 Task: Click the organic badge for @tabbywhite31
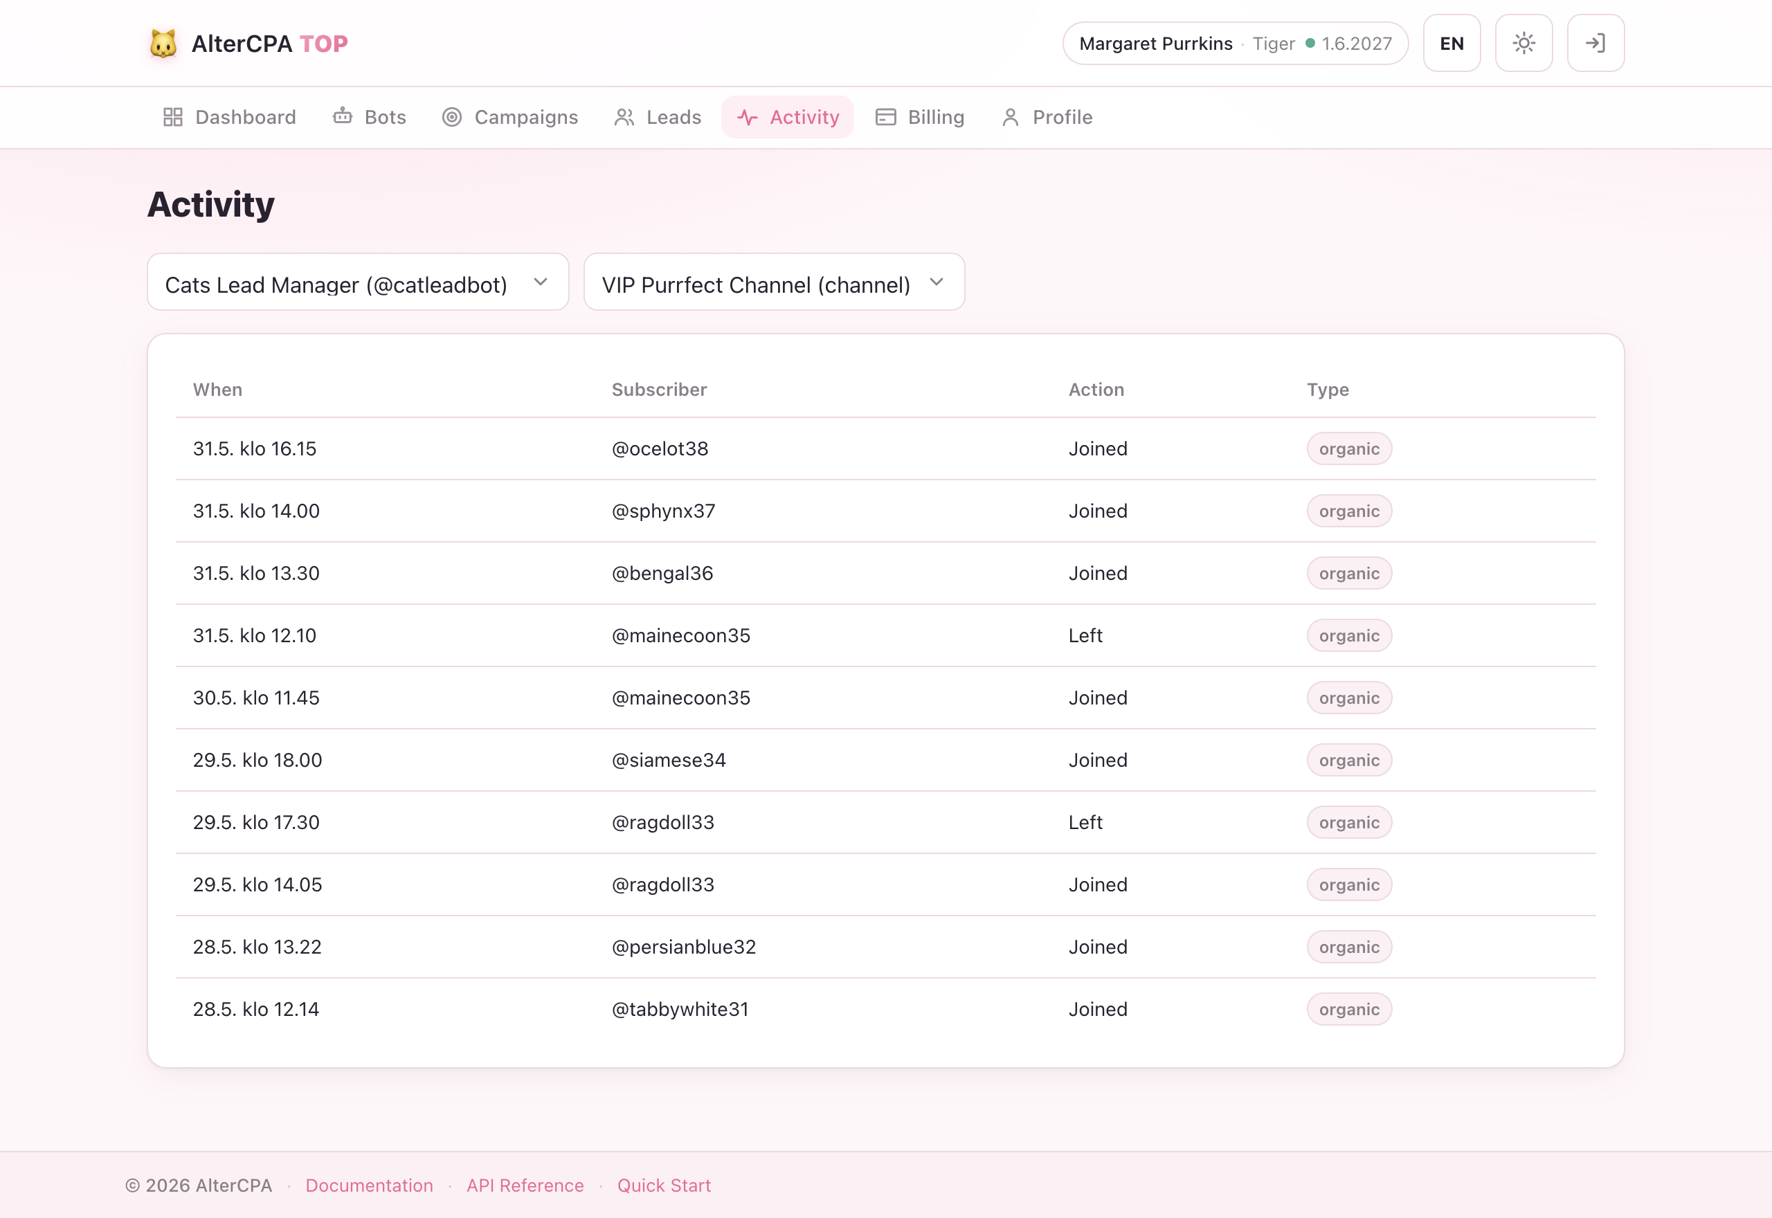1349,1010
